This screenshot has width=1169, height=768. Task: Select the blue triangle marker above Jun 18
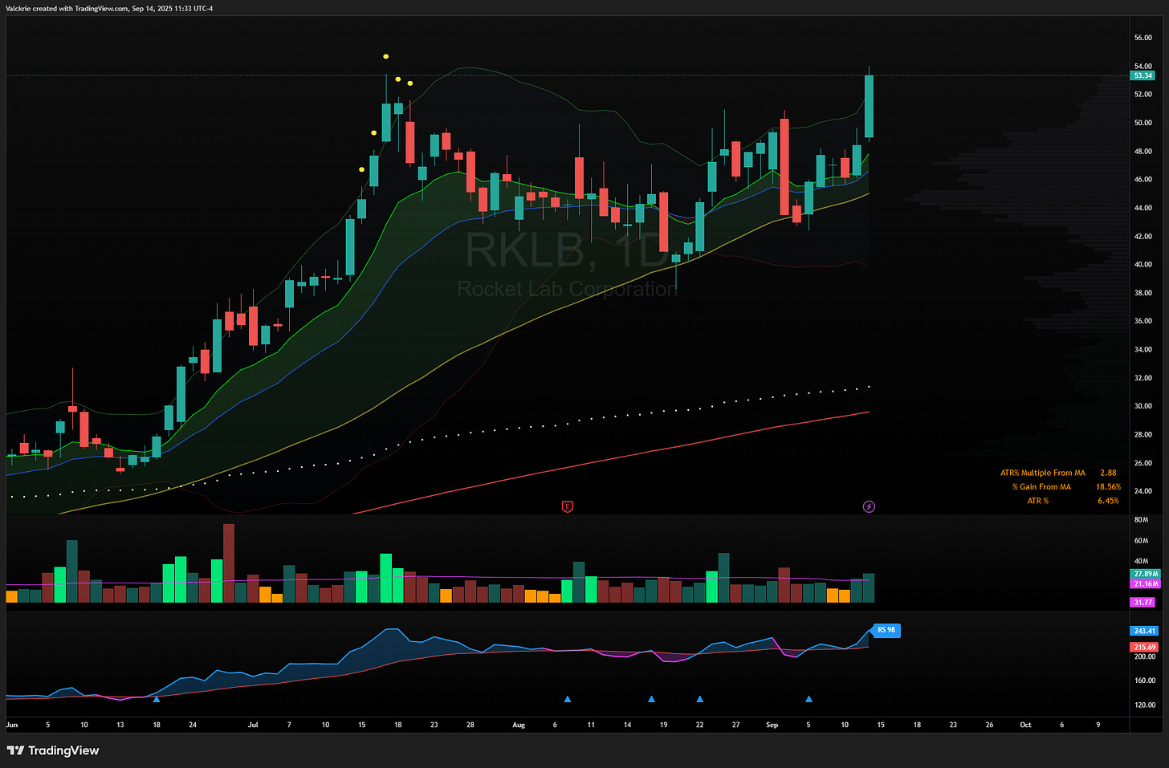[x=157, y=699]
